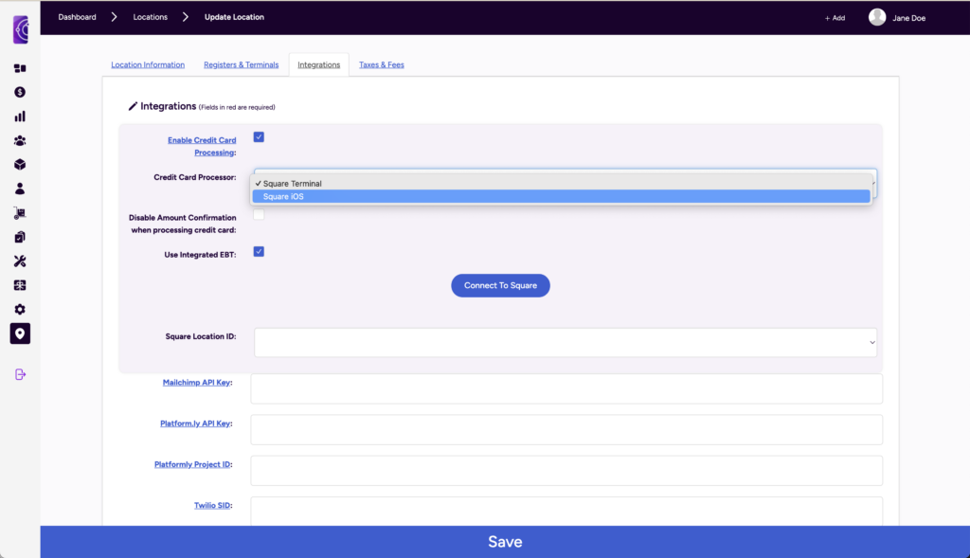Viewport: 970px width, 558px height.
Task: Switch to Registers & Terminals tab
Action: 242,65
